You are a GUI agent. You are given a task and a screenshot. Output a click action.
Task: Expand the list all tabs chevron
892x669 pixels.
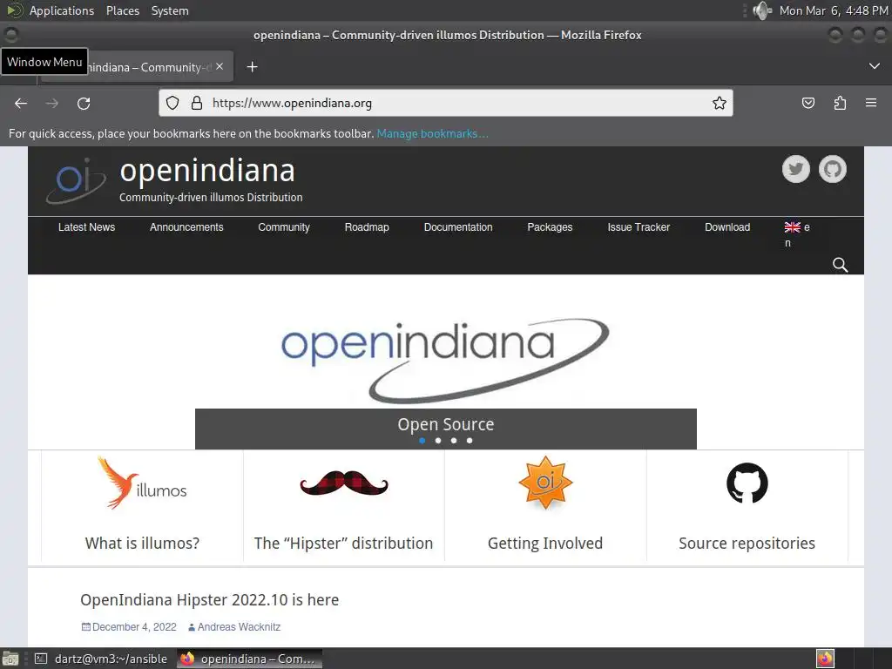point(875,66)
